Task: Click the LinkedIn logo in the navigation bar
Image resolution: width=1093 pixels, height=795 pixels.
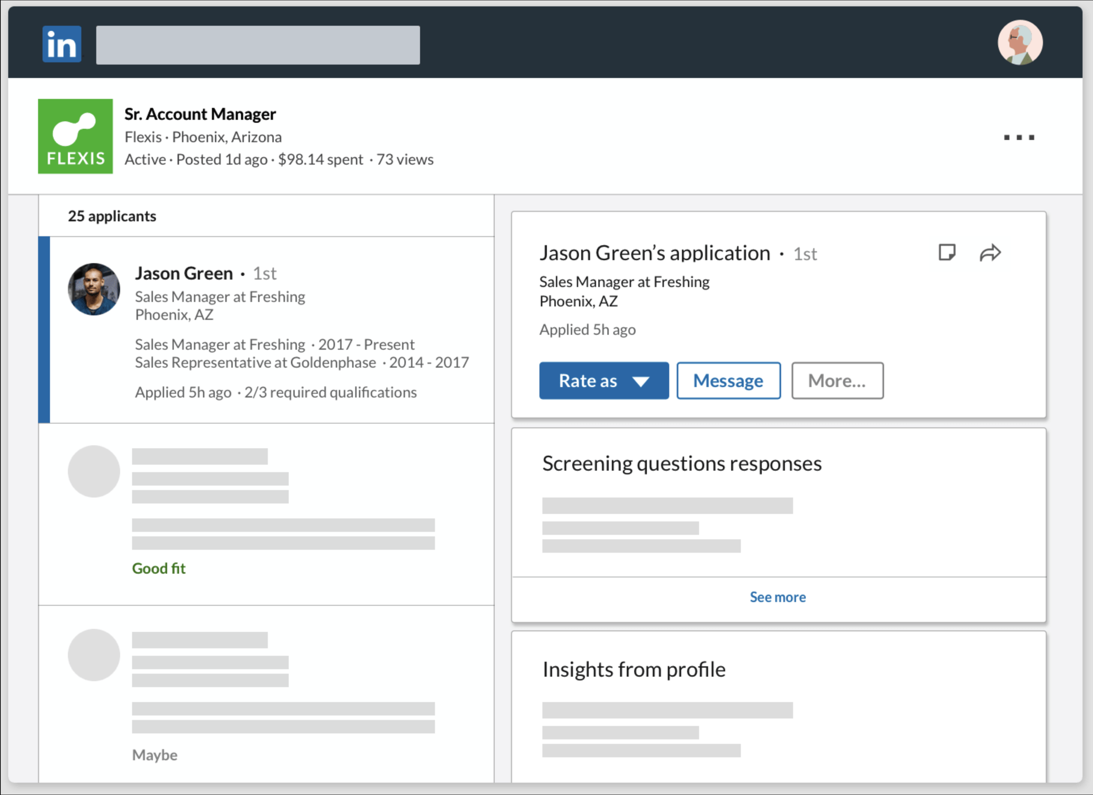Action: tap(62, 44)
